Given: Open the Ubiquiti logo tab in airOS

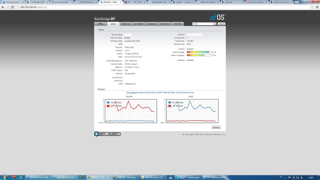Looking at the screenshot, I should [100, 24].
